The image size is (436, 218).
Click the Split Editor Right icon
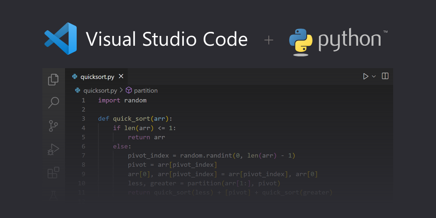(x=385, y=76)
